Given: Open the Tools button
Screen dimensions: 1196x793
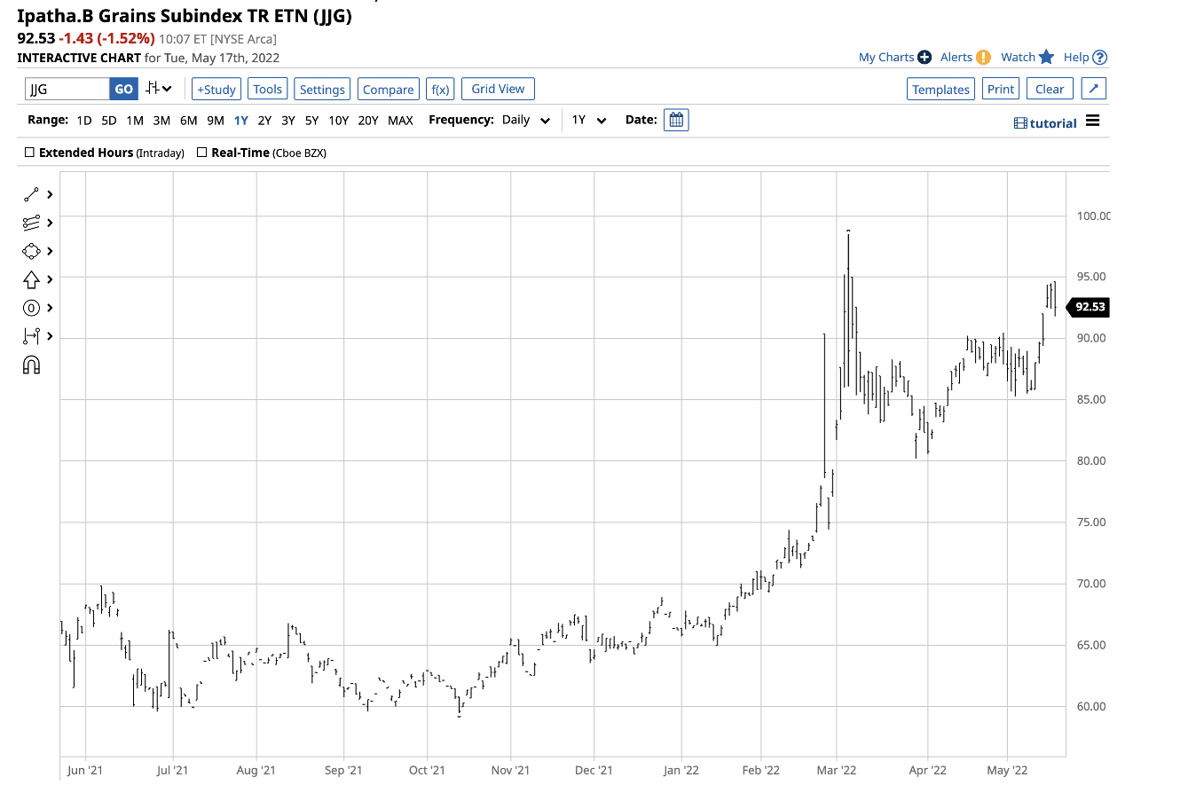Looking at the screenshot, I should [x=267, y=89].
